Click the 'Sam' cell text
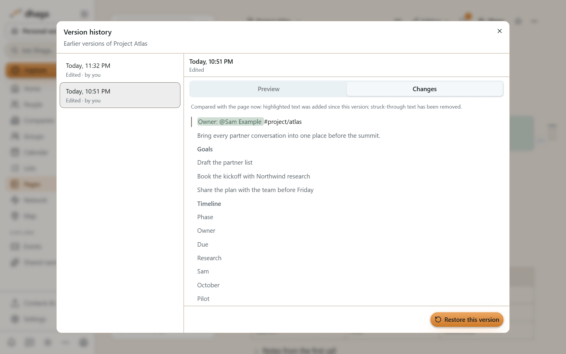 pos(203,271)
